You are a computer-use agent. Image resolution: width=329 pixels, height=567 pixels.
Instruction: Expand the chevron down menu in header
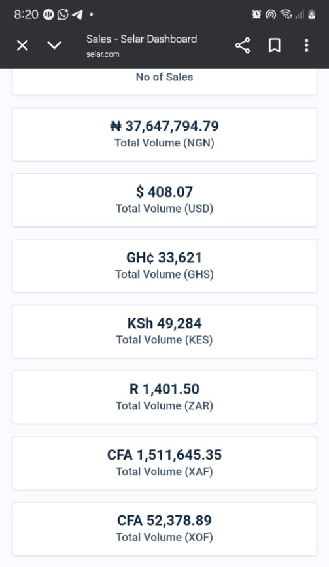[x=54, y=46]
